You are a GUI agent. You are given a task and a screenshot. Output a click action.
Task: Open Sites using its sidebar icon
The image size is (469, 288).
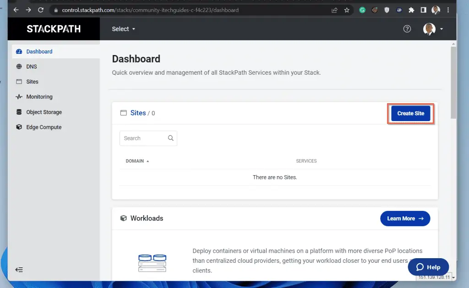(x=18, y=82)
